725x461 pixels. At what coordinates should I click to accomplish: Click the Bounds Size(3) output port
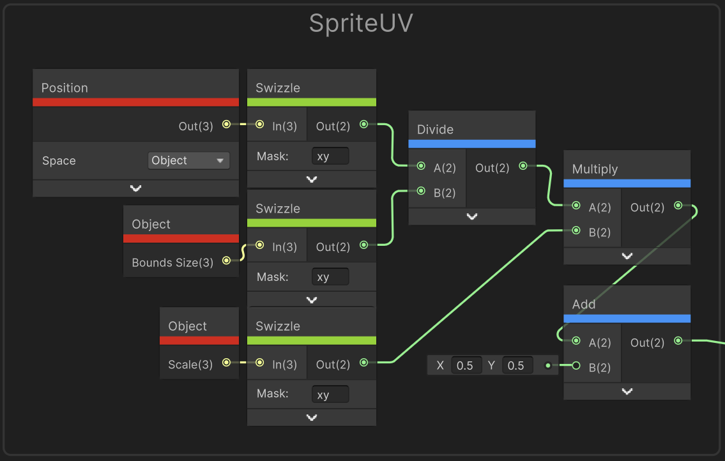(225, 261)
